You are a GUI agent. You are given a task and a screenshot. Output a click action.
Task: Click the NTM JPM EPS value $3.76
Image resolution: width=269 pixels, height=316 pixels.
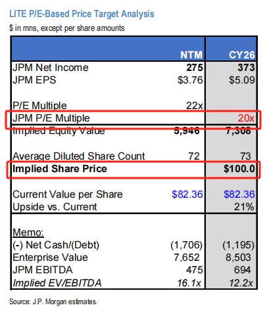tap(190, 80)
